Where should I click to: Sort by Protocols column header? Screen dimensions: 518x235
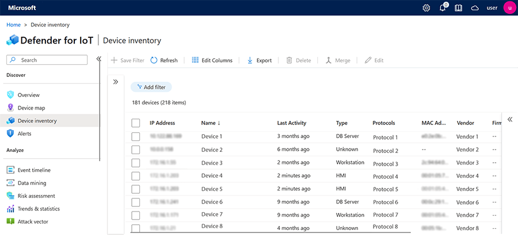point(383,123)
